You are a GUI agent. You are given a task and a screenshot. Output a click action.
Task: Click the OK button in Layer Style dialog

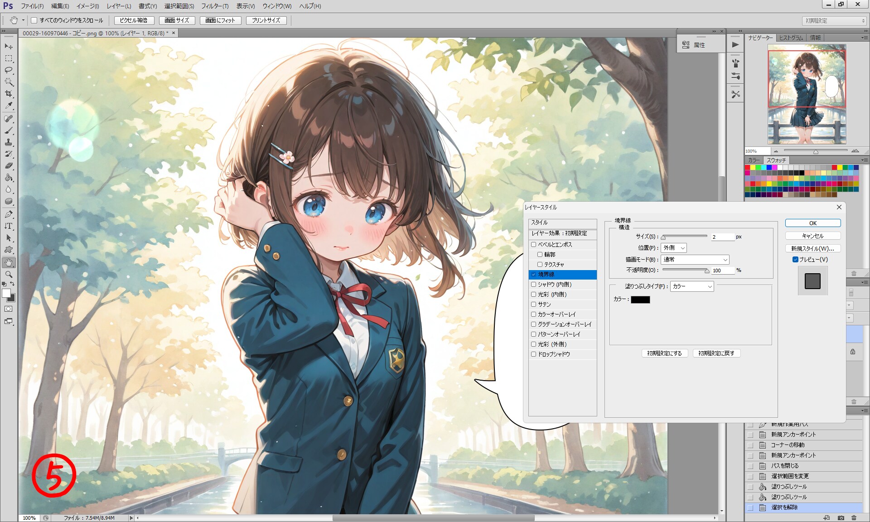[x=813, y=223]
